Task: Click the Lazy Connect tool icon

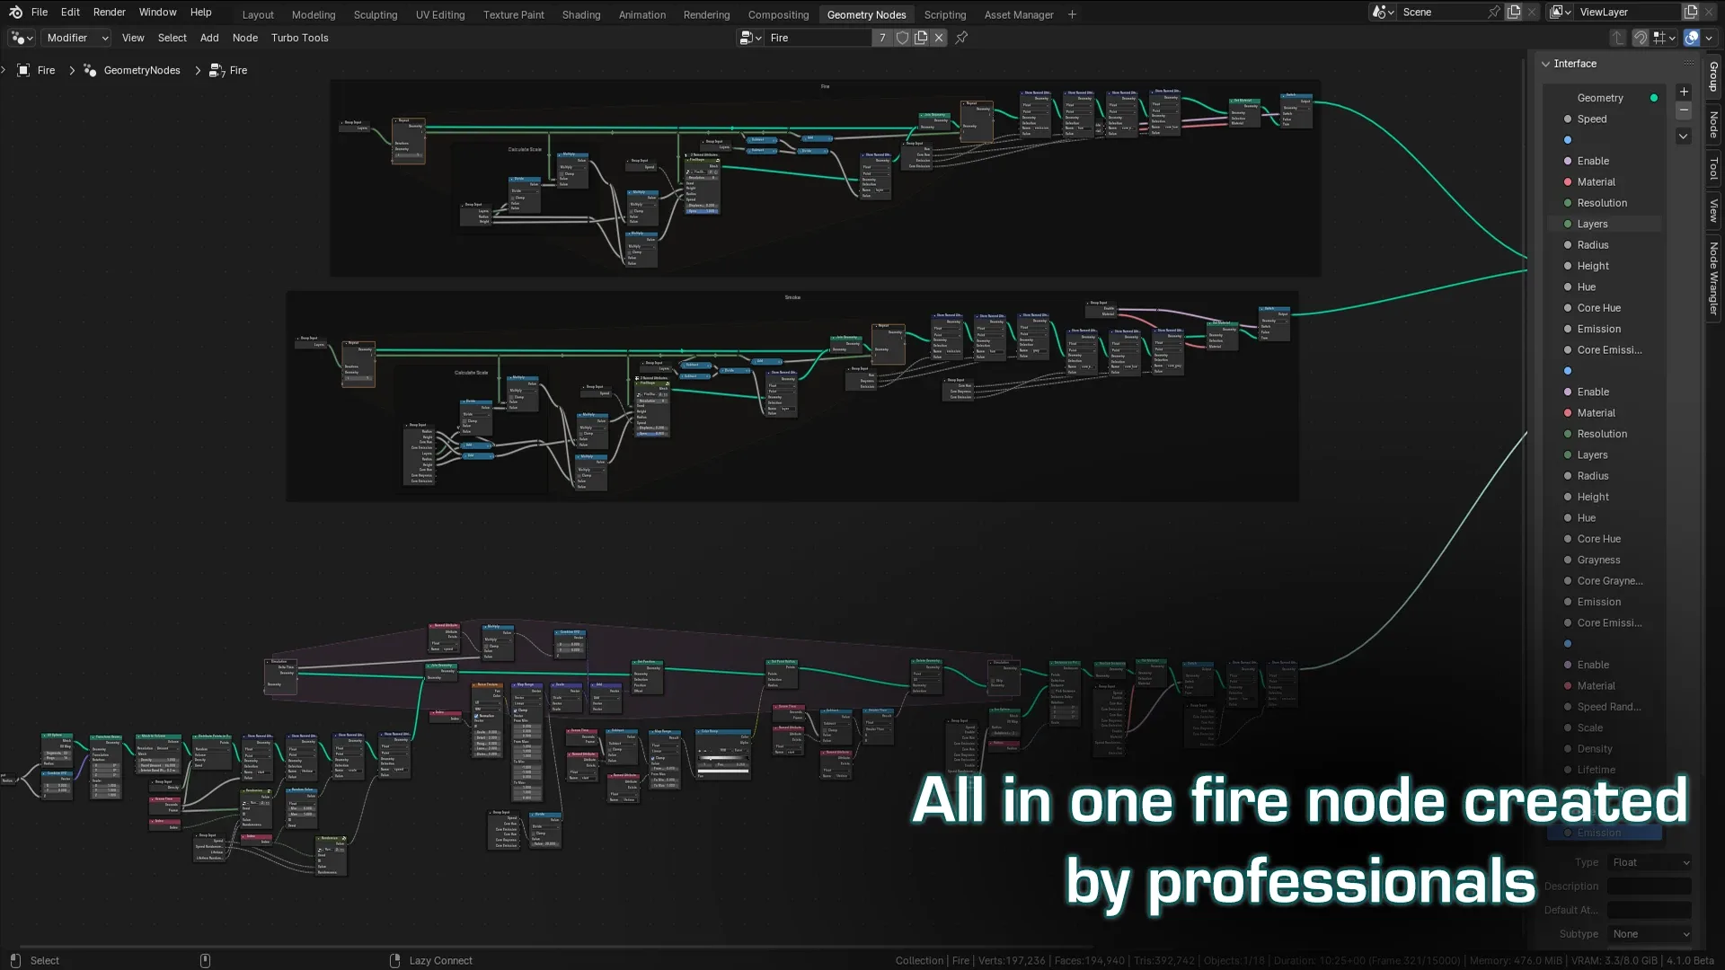Action: tap(395, 959)
